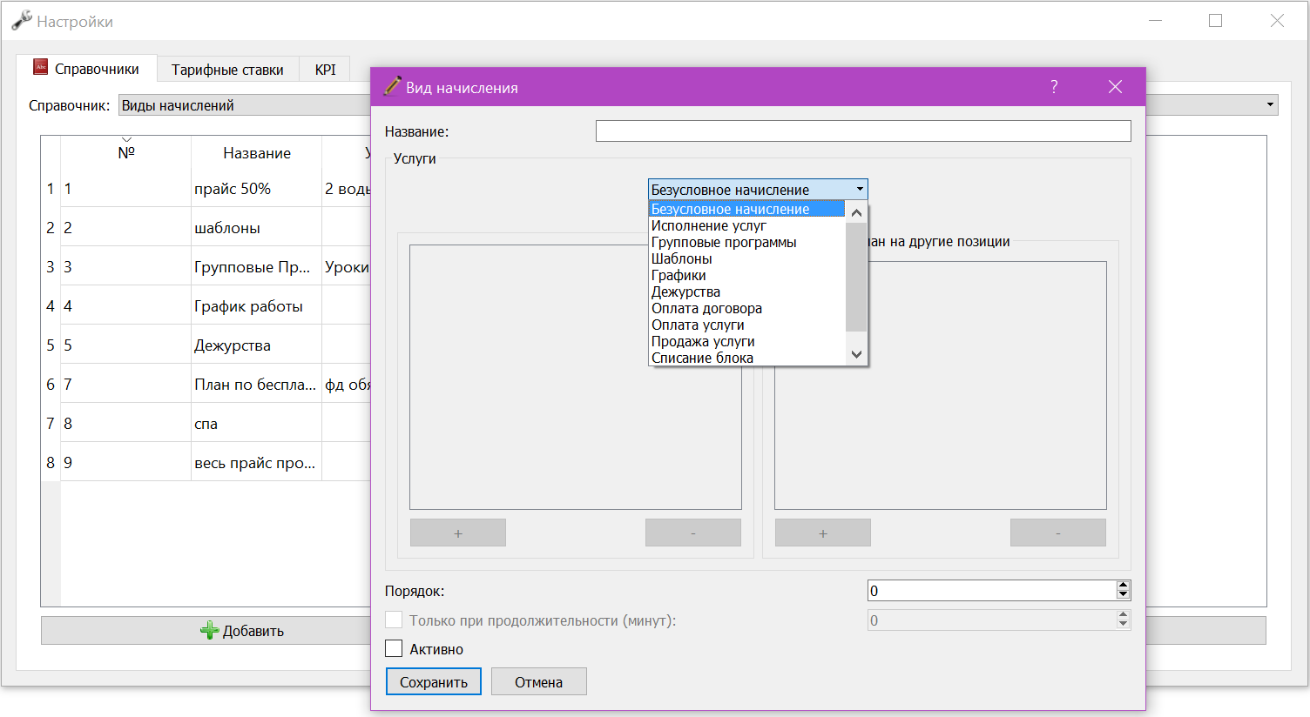1310x717 pixels.
Task: Click the Отмена button
Action: (x=539, y=681)
